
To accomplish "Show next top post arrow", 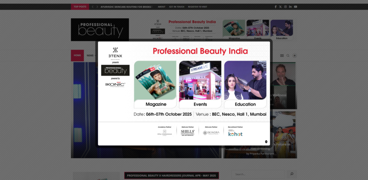I will click(97, 7).
